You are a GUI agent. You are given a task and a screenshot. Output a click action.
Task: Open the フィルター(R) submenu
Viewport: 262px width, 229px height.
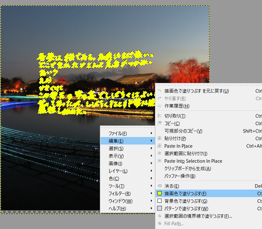click(x=128, y=193)
